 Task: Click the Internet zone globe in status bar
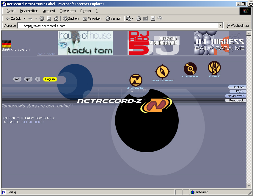pos(192,192)
